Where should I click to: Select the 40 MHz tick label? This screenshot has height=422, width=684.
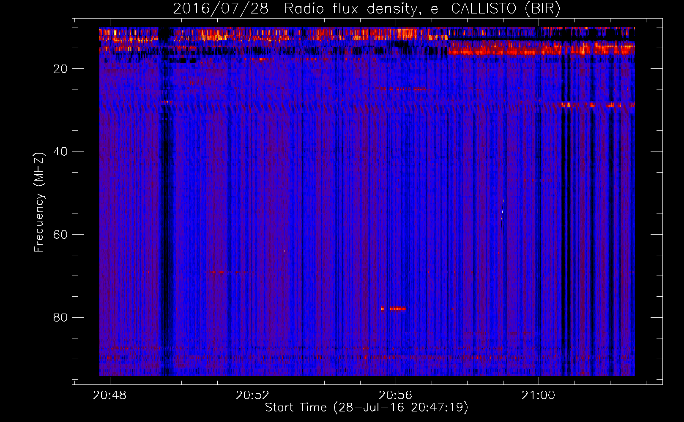click(60, 151)
